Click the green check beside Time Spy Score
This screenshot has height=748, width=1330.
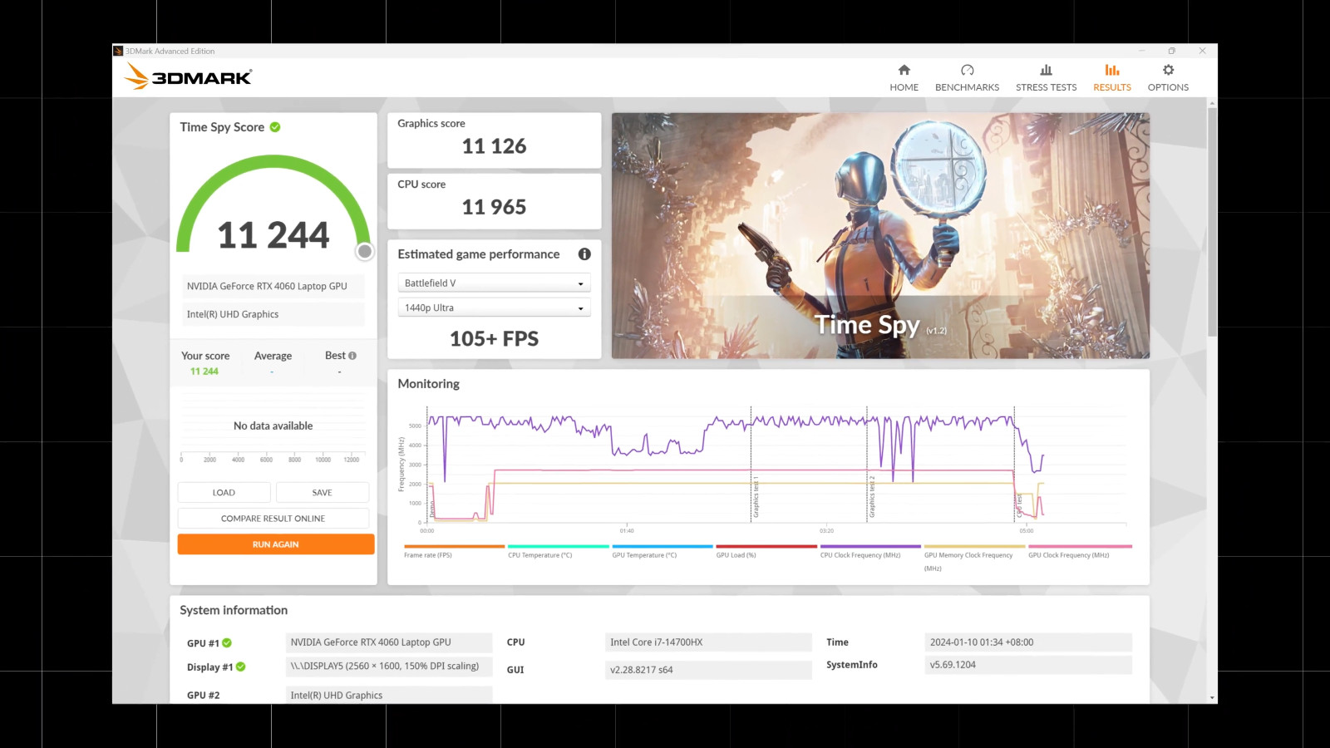pyautogui.click(x=275, y=127)
